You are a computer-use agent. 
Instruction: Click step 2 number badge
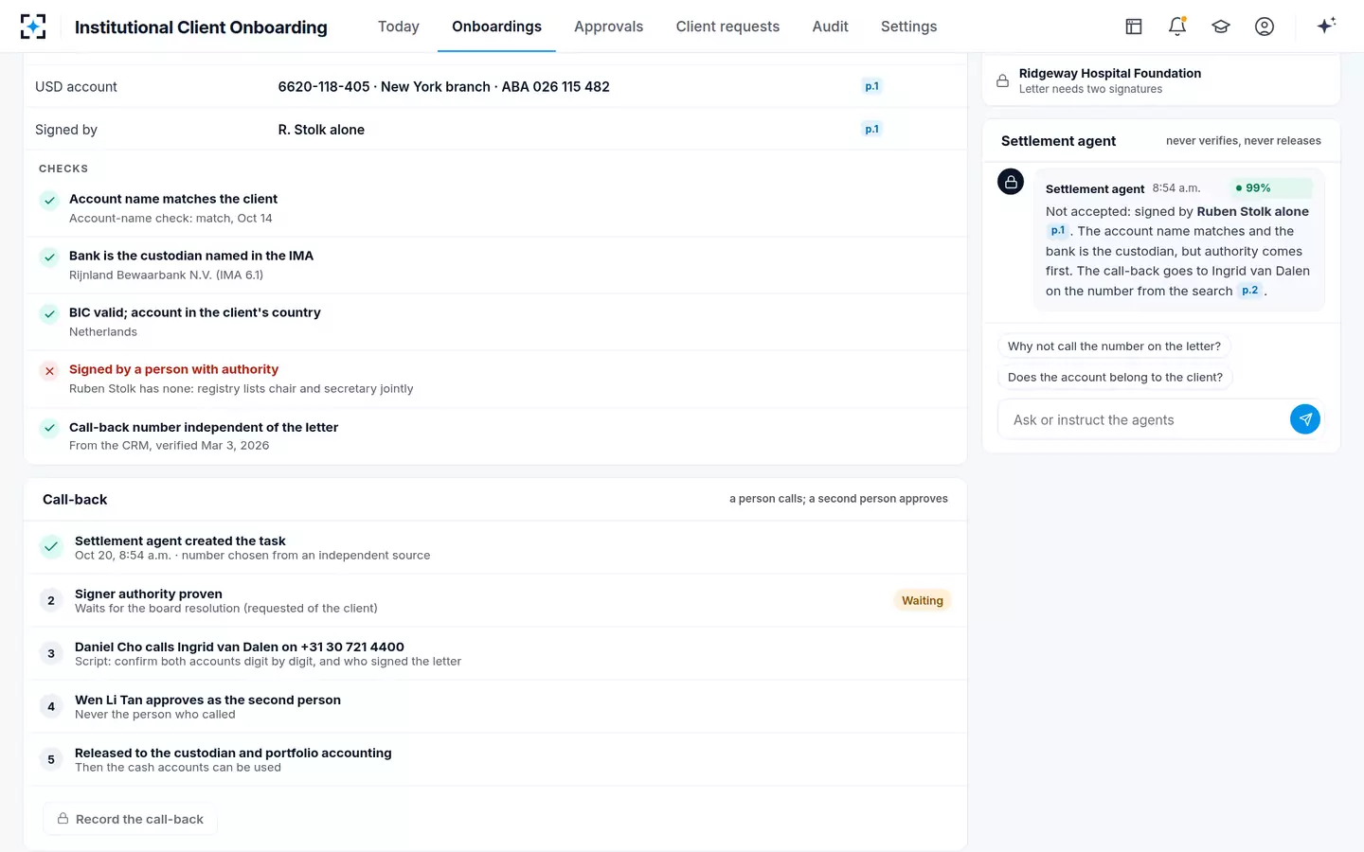coord(51,600)
